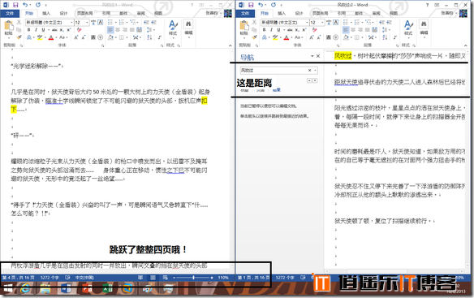Apply text effects in right Word window
Viewport: 474px width, 298px height.
point(265,37)
